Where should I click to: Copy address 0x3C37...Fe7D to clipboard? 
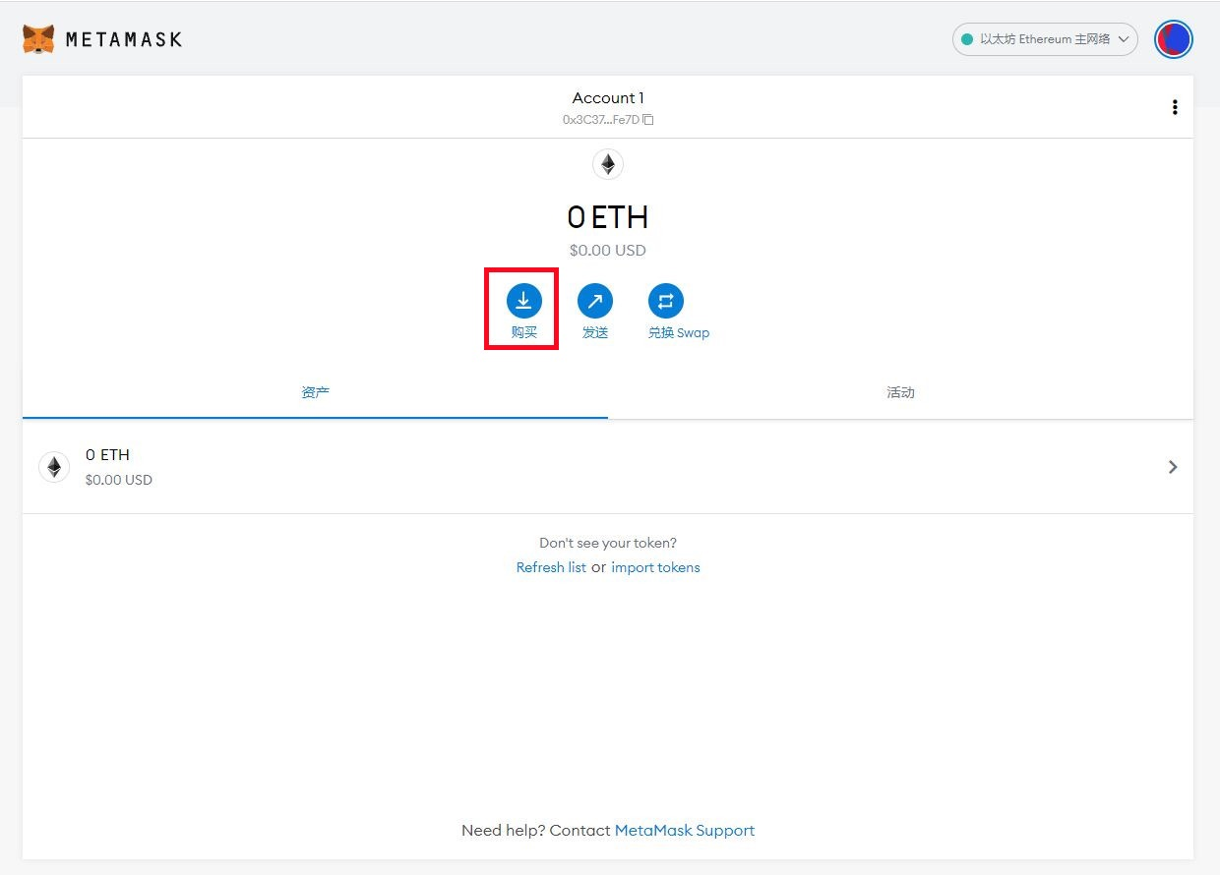click(x=608, y=120)
